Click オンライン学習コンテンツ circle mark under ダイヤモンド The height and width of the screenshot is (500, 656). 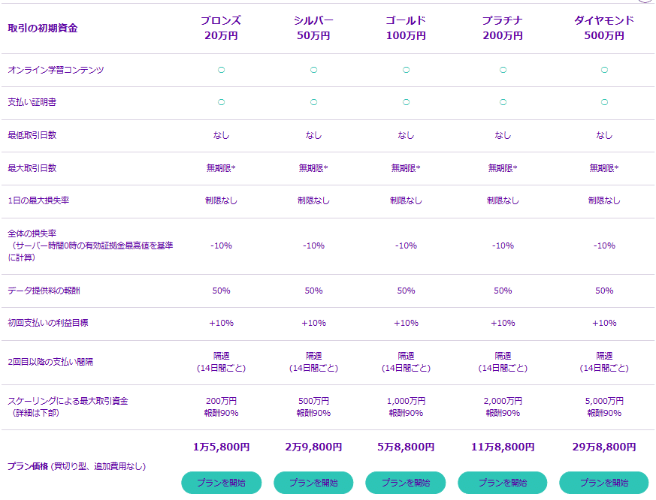pos(604,70)
